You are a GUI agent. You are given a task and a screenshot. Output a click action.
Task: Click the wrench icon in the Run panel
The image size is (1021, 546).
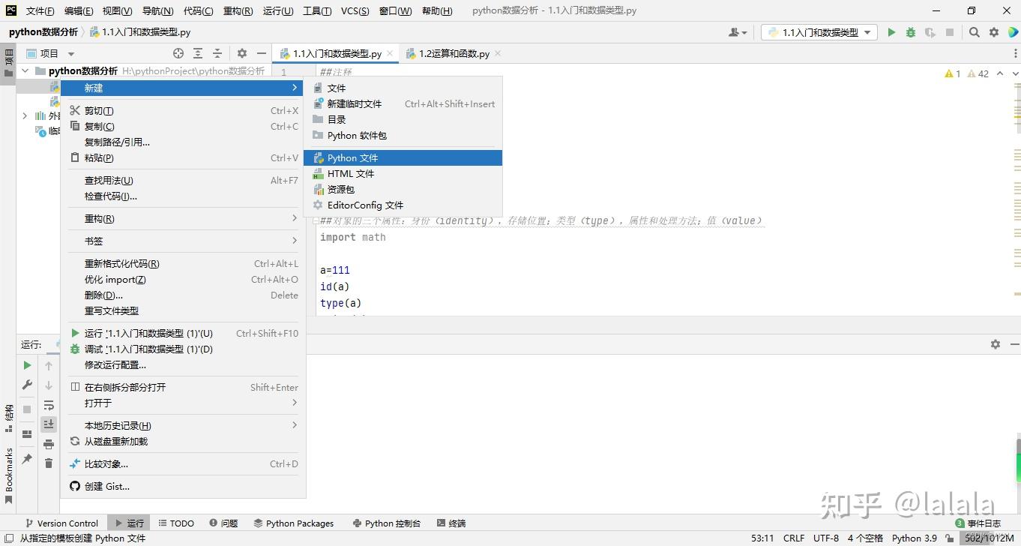pyautogui.click(x=27, y=385)
